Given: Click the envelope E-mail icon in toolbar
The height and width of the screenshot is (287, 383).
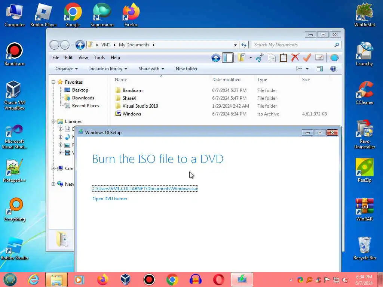Looking at the screenshot, I should click(x=319, y=57).
